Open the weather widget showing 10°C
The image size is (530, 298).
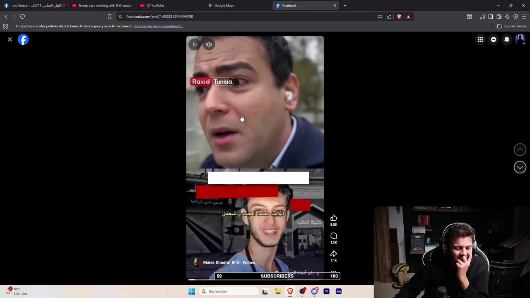17,291
